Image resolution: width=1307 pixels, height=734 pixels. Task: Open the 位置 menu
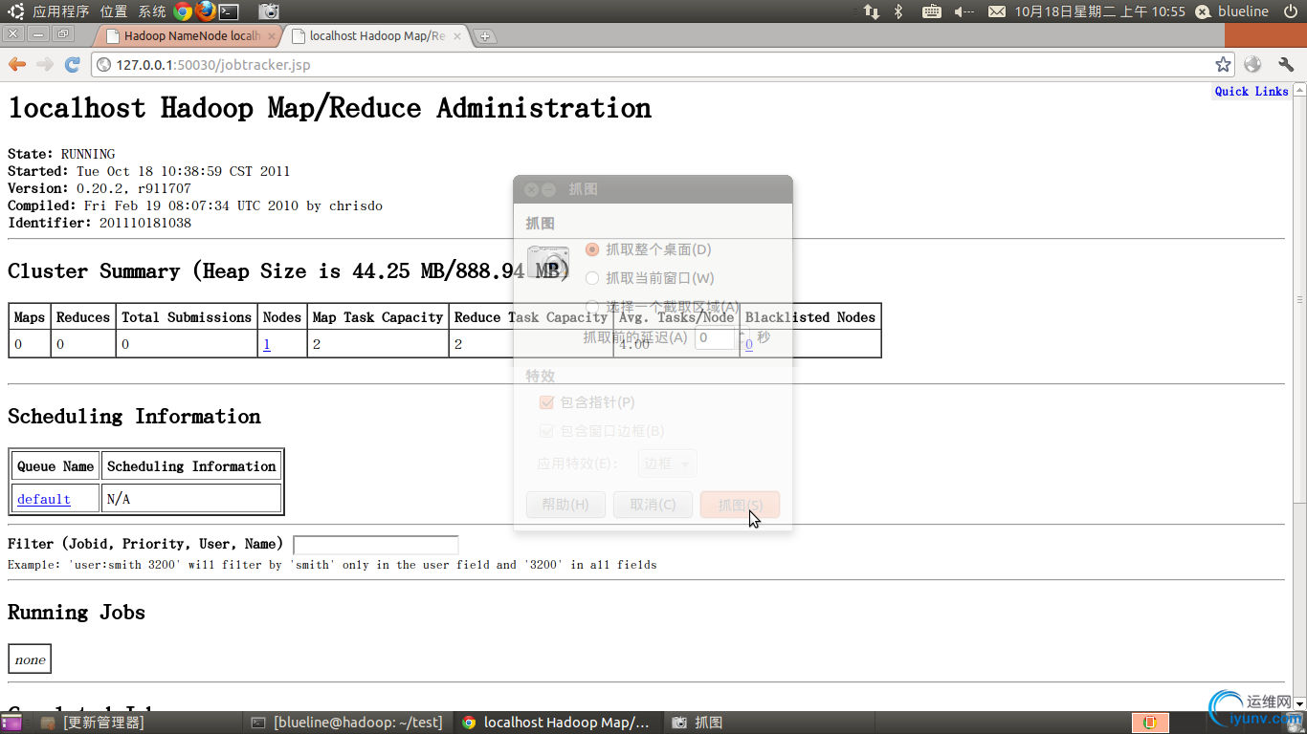click(114, 11)
